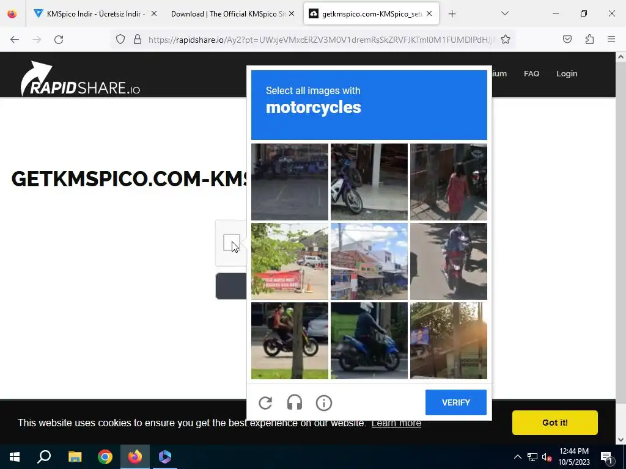Tick the reCAPTCHA checkbox behind the challenge

(232, 243)
